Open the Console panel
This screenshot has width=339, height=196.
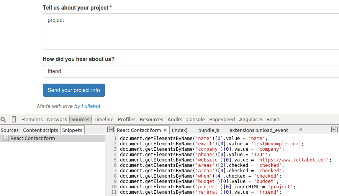(x=195, y=119)
